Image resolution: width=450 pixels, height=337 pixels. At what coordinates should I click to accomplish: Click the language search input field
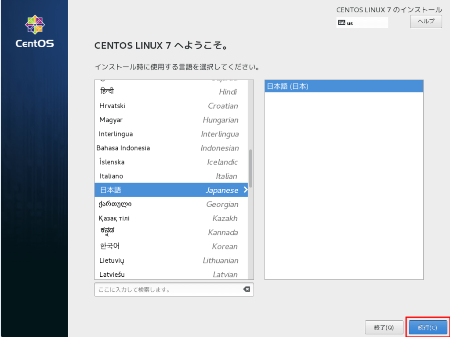174,289
